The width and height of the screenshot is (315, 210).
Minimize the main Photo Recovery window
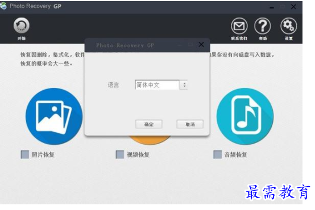click(x=272, y=7)
